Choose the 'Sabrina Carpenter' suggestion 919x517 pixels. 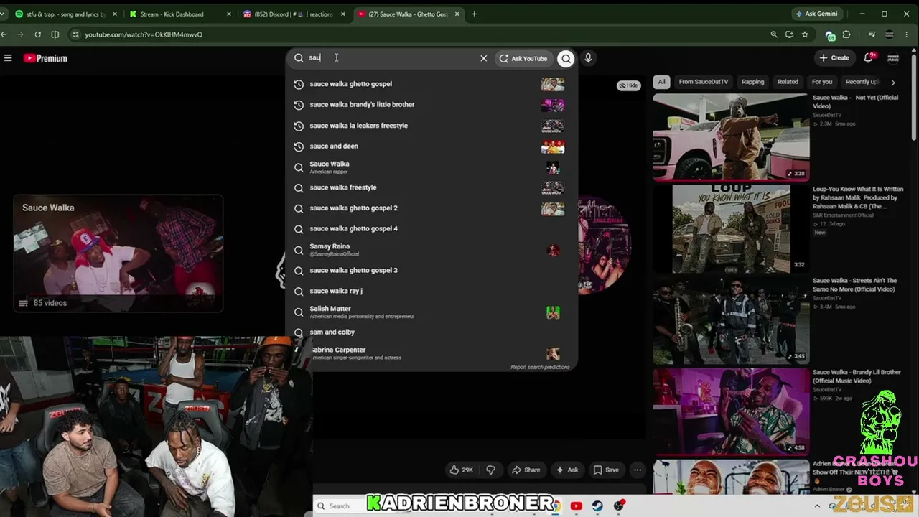click(x=431, y=353)
